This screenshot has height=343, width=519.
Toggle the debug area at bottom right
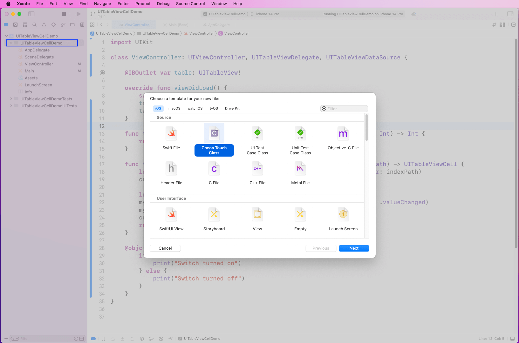tap(512, 339)
